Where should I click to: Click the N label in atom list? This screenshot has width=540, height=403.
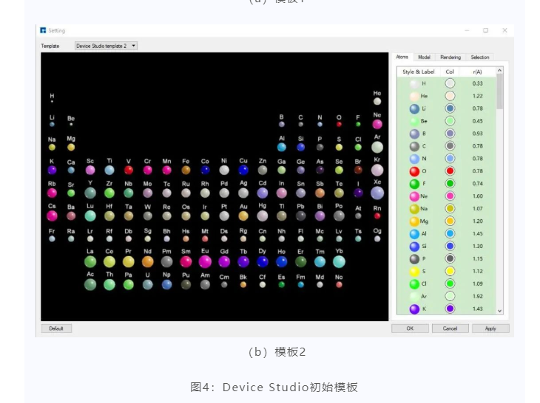[x=424, y=159]
